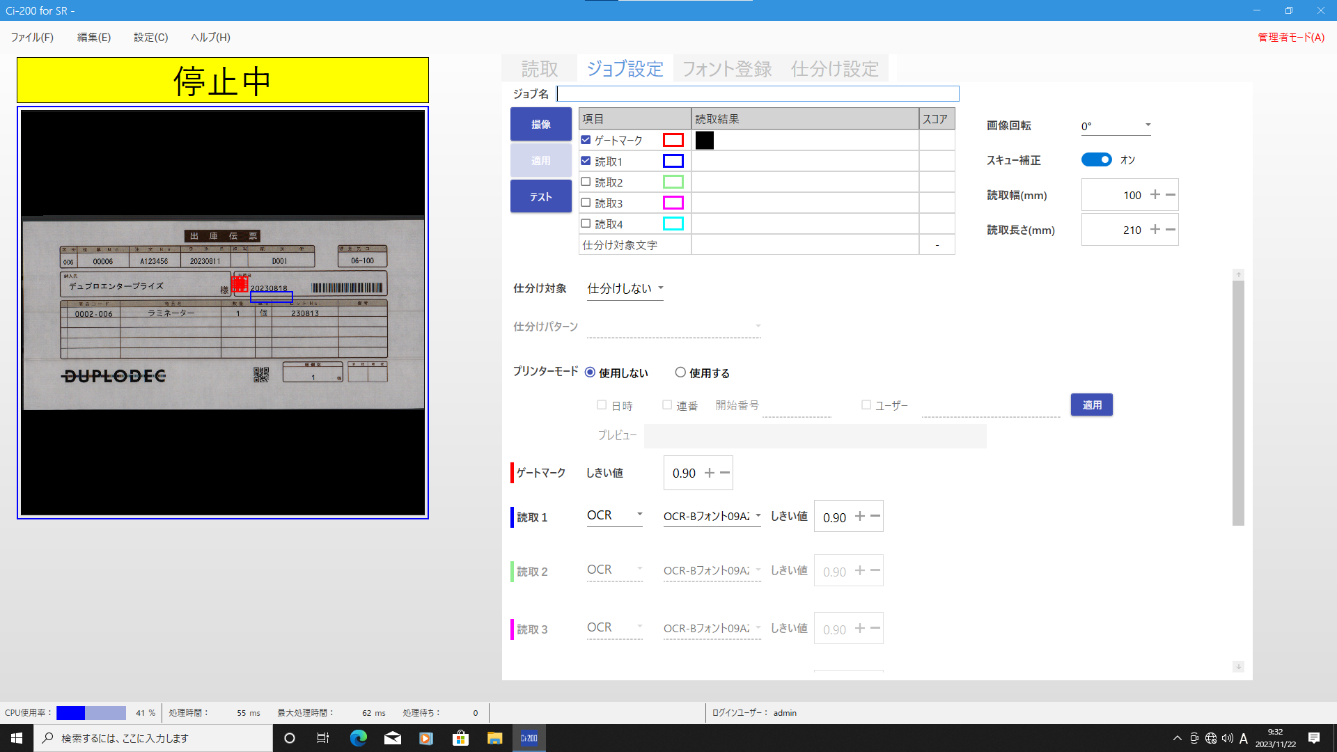Viewport: 1337px width, 752px height.
Task: Open the 読取3 OCR type dropdown
Action: tap(614, 627)
